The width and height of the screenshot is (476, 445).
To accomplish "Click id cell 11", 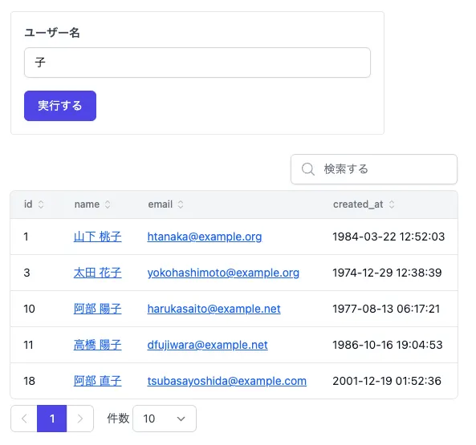I will [x=29, y=345].
